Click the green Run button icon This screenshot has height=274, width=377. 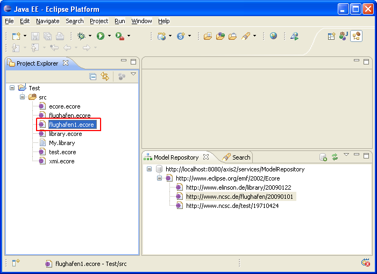pos(101,36)
